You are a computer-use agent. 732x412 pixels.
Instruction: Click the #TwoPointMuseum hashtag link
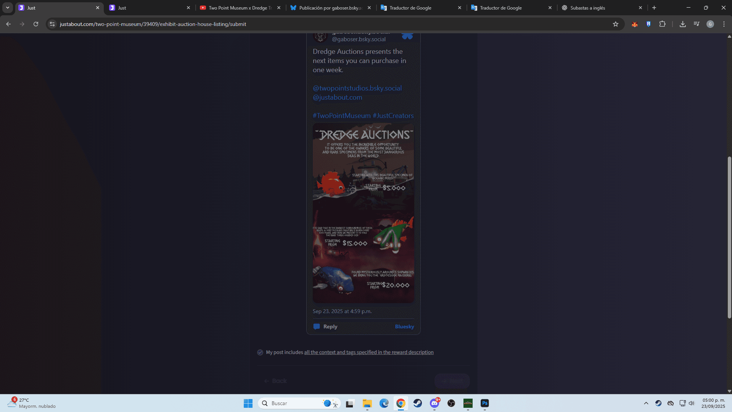tap(341, 116)
